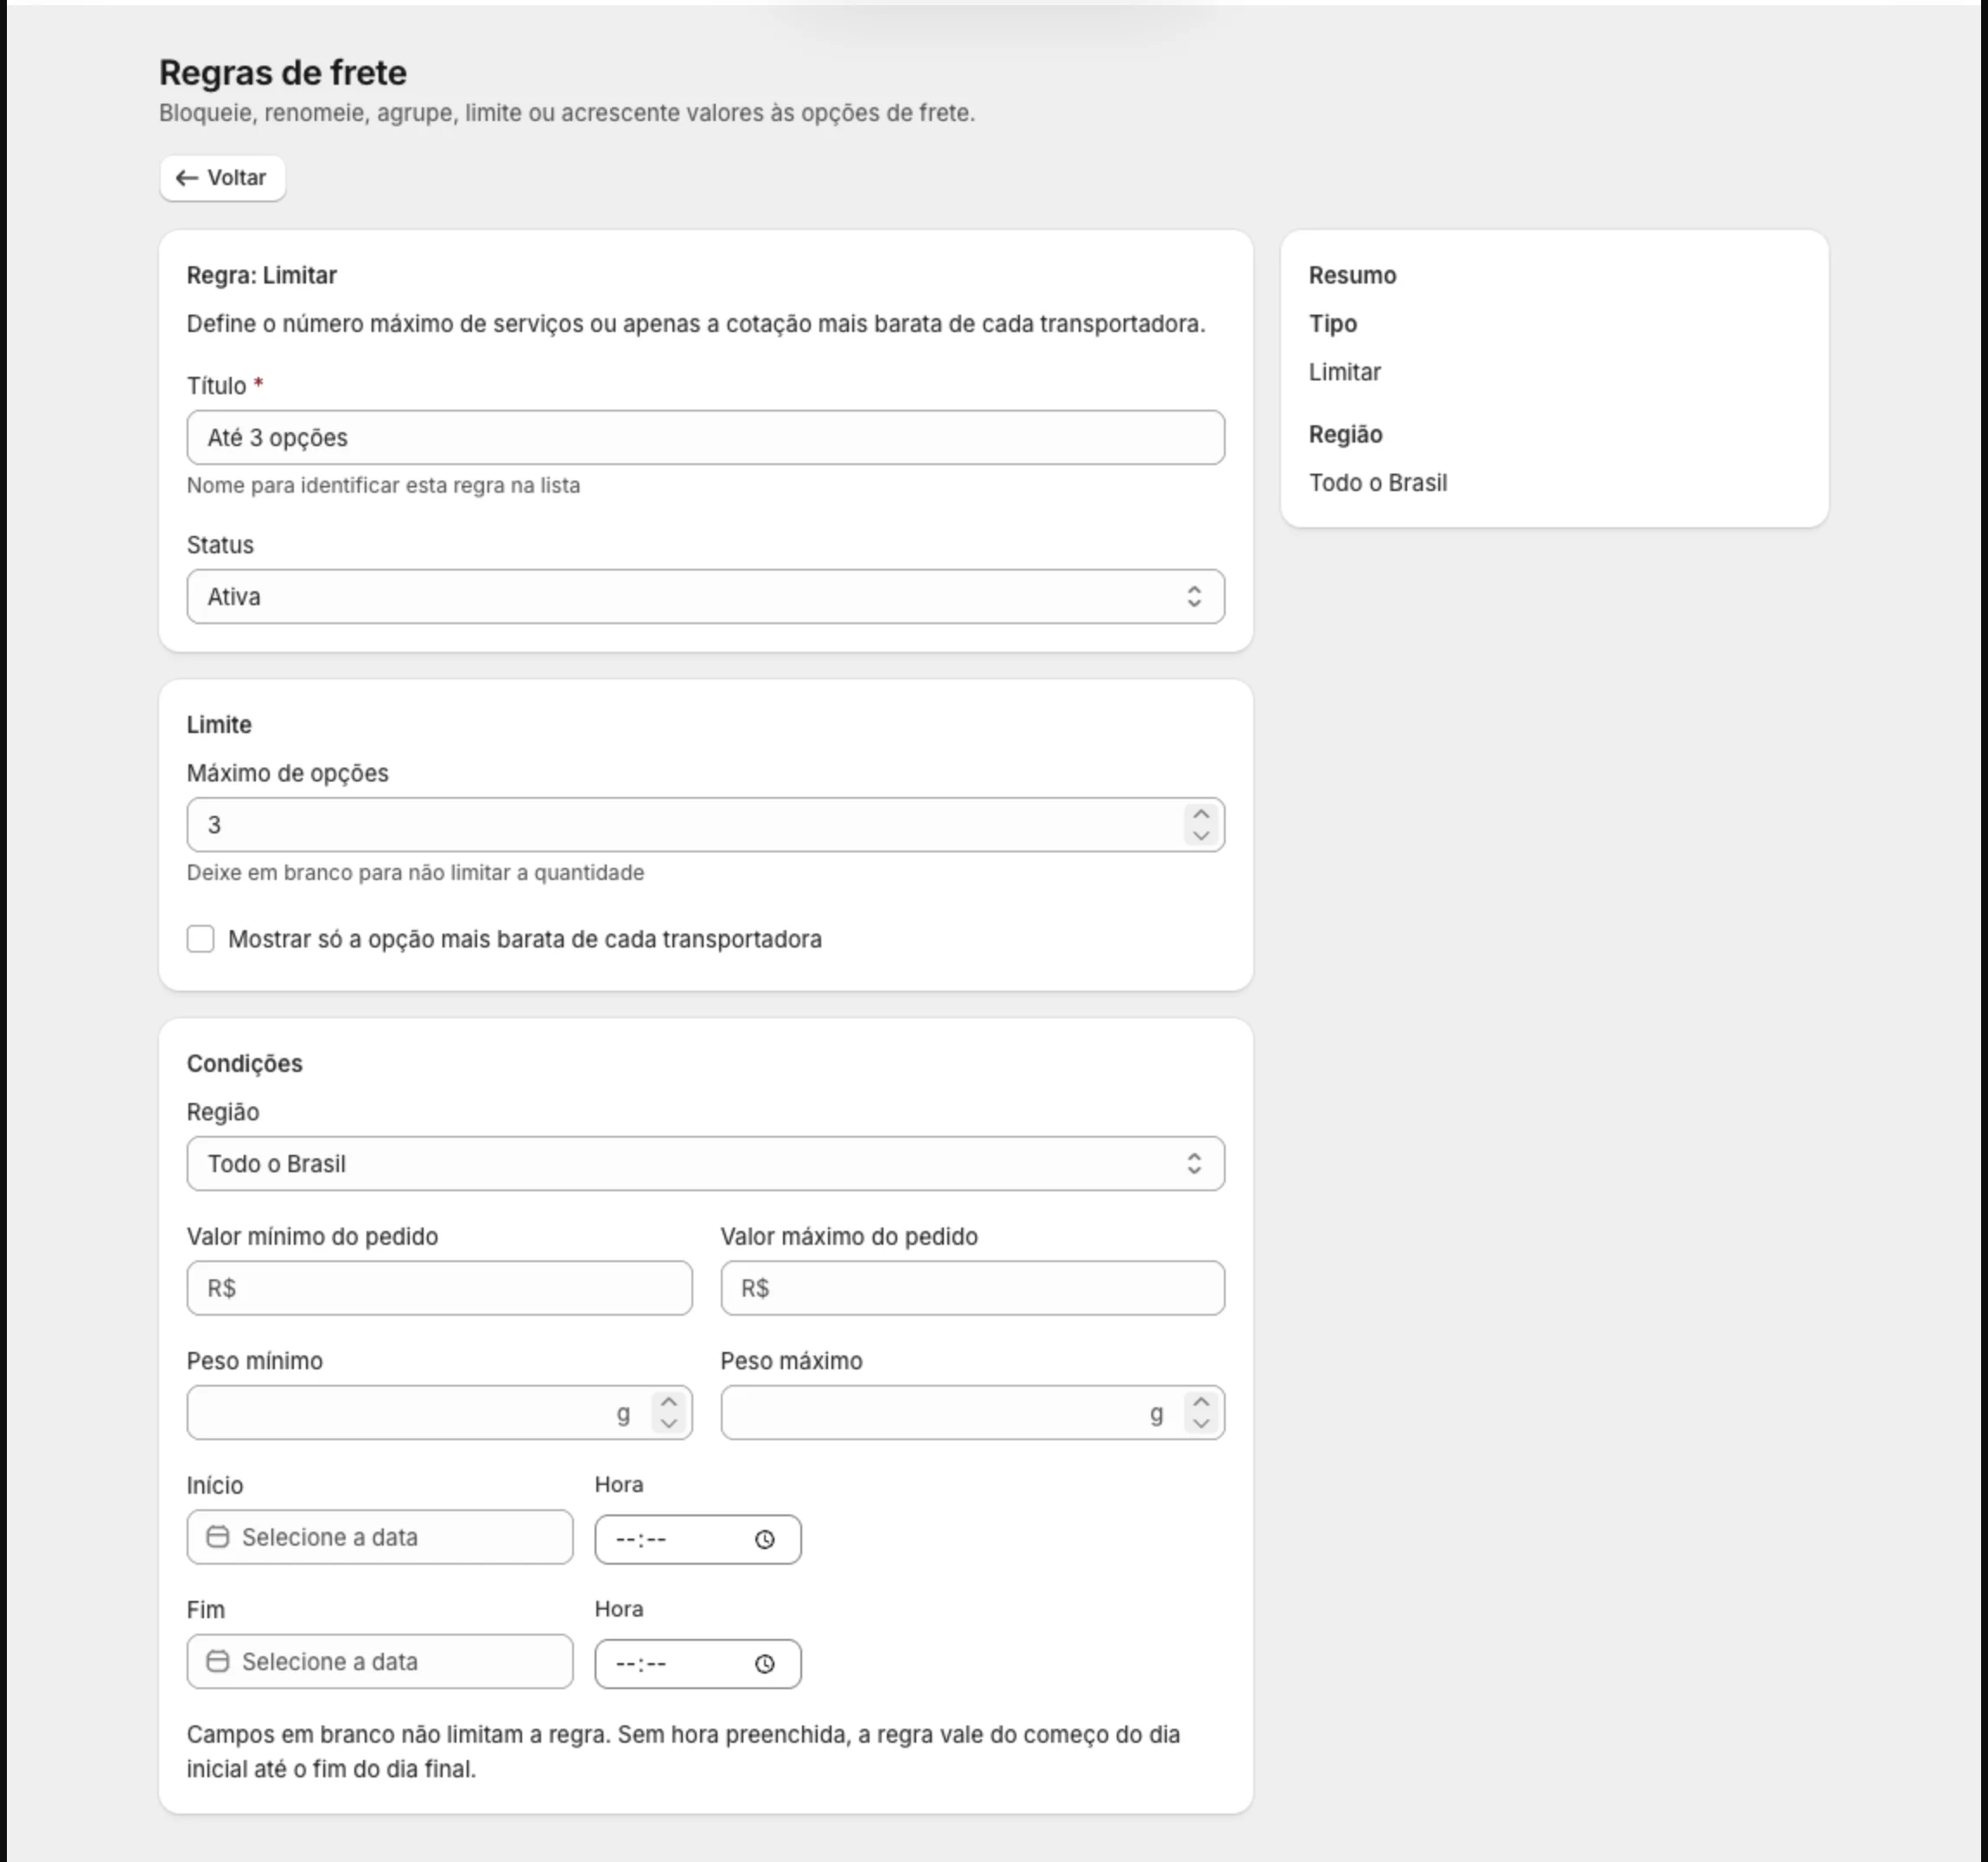Open the Região dropdown 'Todo o Brasil'
This screenshot has width=1988, height=1862.
pos(705,1163)
